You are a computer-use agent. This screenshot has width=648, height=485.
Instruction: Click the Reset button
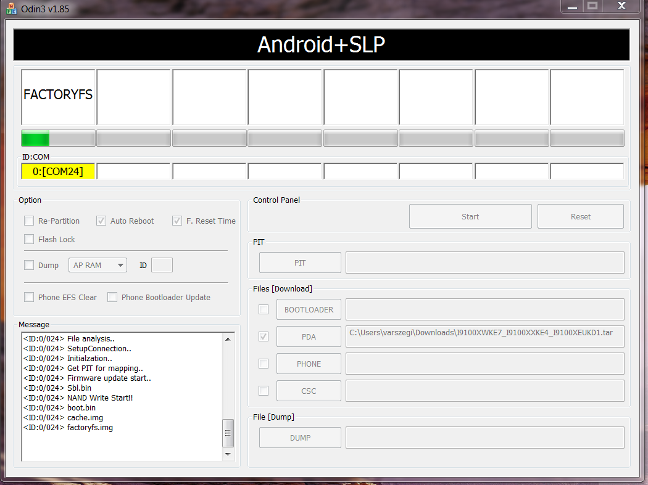(x=581, y=216)
